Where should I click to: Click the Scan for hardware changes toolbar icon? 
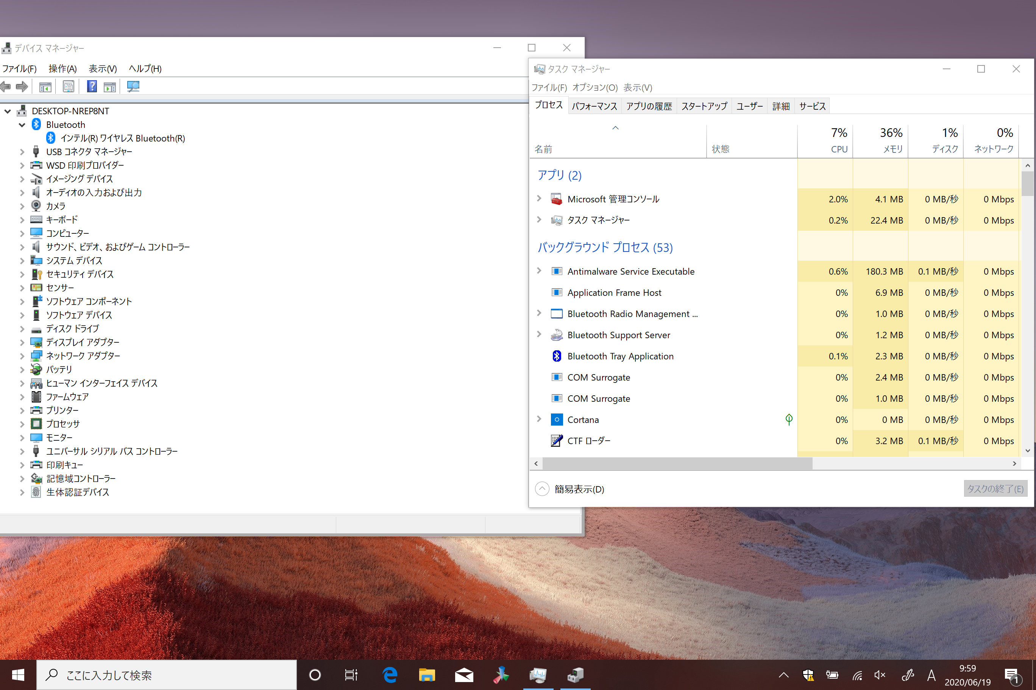[133, 87]
